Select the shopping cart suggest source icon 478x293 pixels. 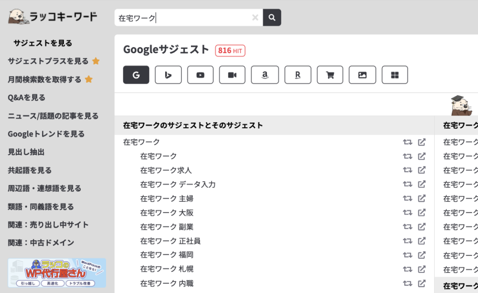click(330, 75)
